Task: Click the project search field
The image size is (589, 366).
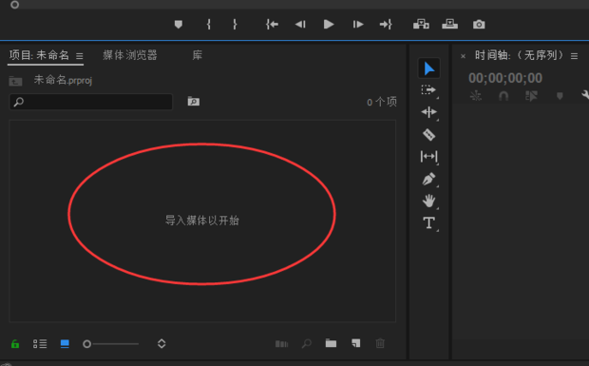Action: click(91, 102)
